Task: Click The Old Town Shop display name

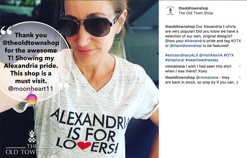Action: (196, 13)
